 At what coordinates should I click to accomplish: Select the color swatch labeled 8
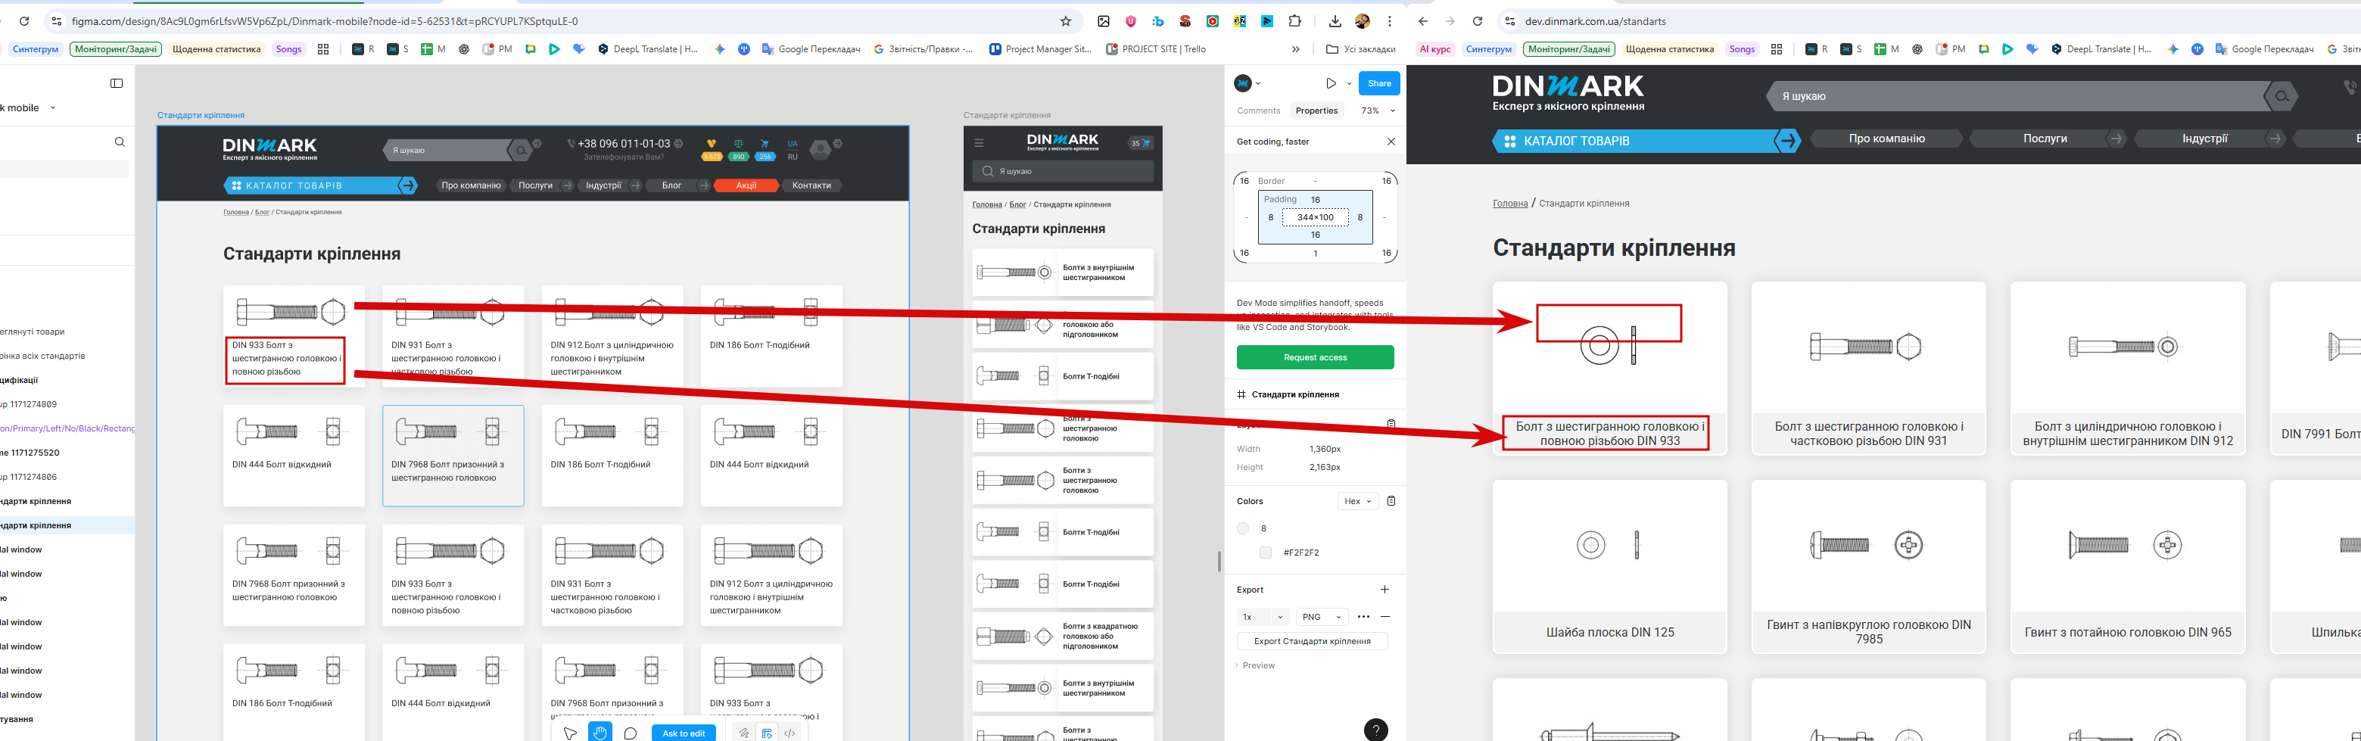point(1244,528)
